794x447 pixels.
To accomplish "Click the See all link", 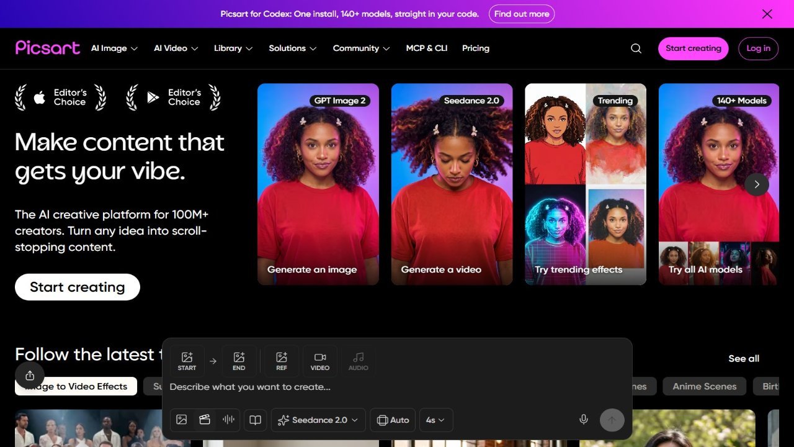I will click(744, 359).
